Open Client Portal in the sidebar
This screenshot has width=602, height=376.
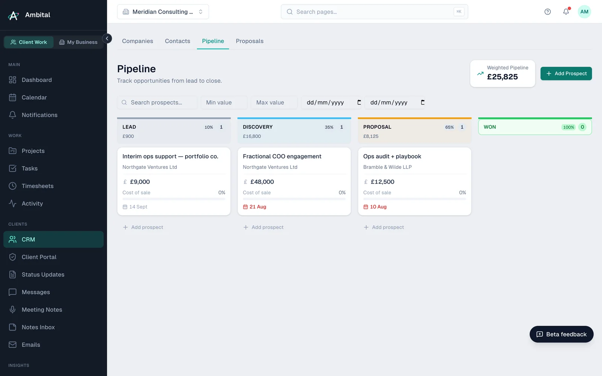click(53, 257)
